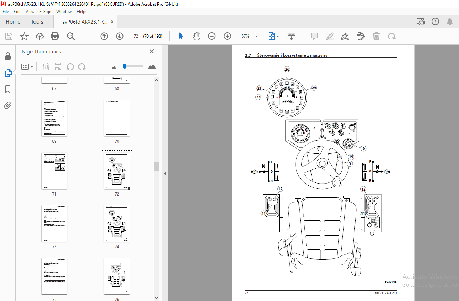The height and width of the screenshot is (301, 459).
Task: Zoom in with the plus icon
Action: [227, 36]
